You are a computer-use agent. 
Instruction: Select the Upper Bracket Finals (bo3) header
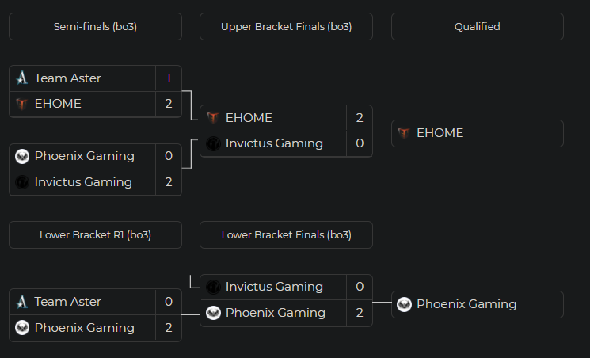coord(286,26)
